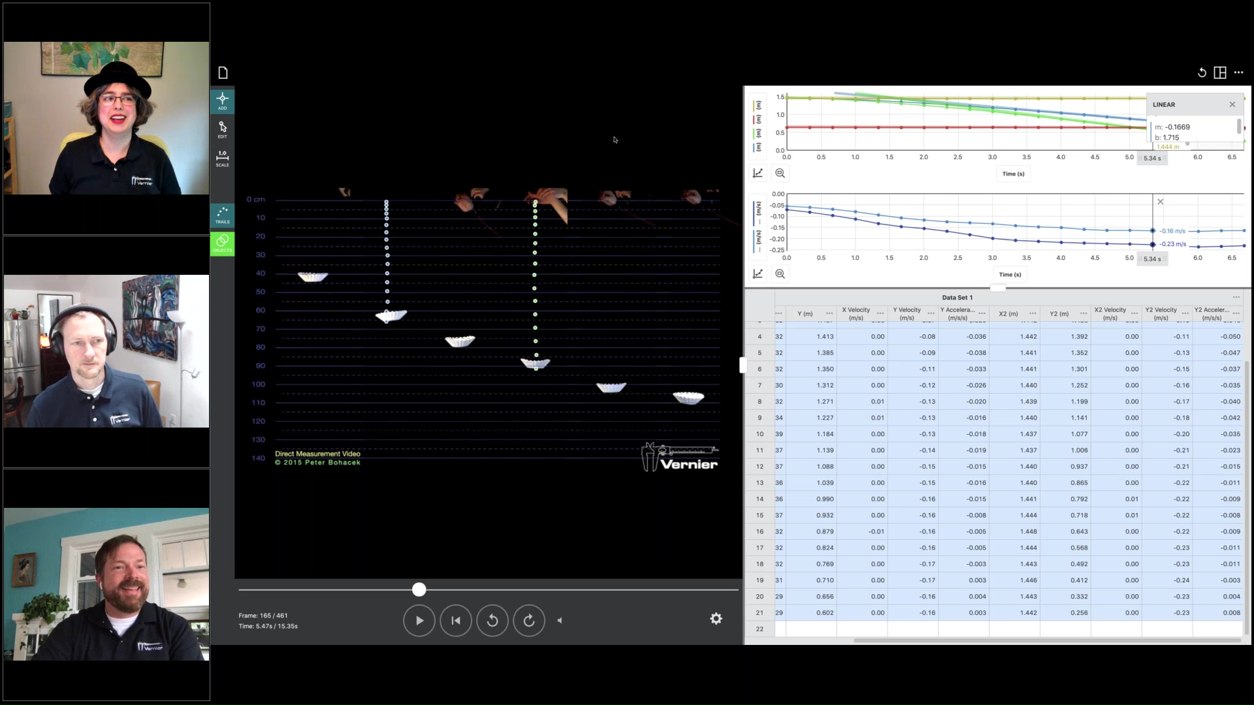1254x705 pixels.
Task: Open graph options via line-graph icon
Action: pyautogui.click(x=757, y=173)
